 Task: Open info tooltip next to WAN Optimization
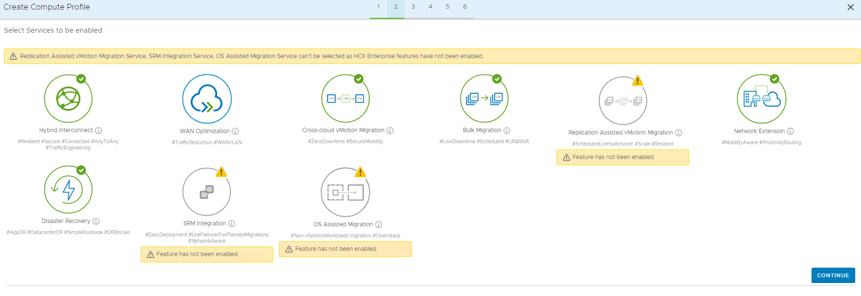235,131
